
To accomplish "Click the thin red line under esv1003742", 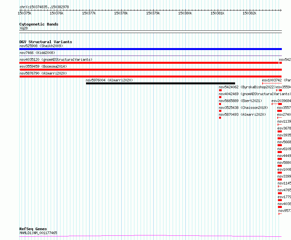I will tap(272, 83).
